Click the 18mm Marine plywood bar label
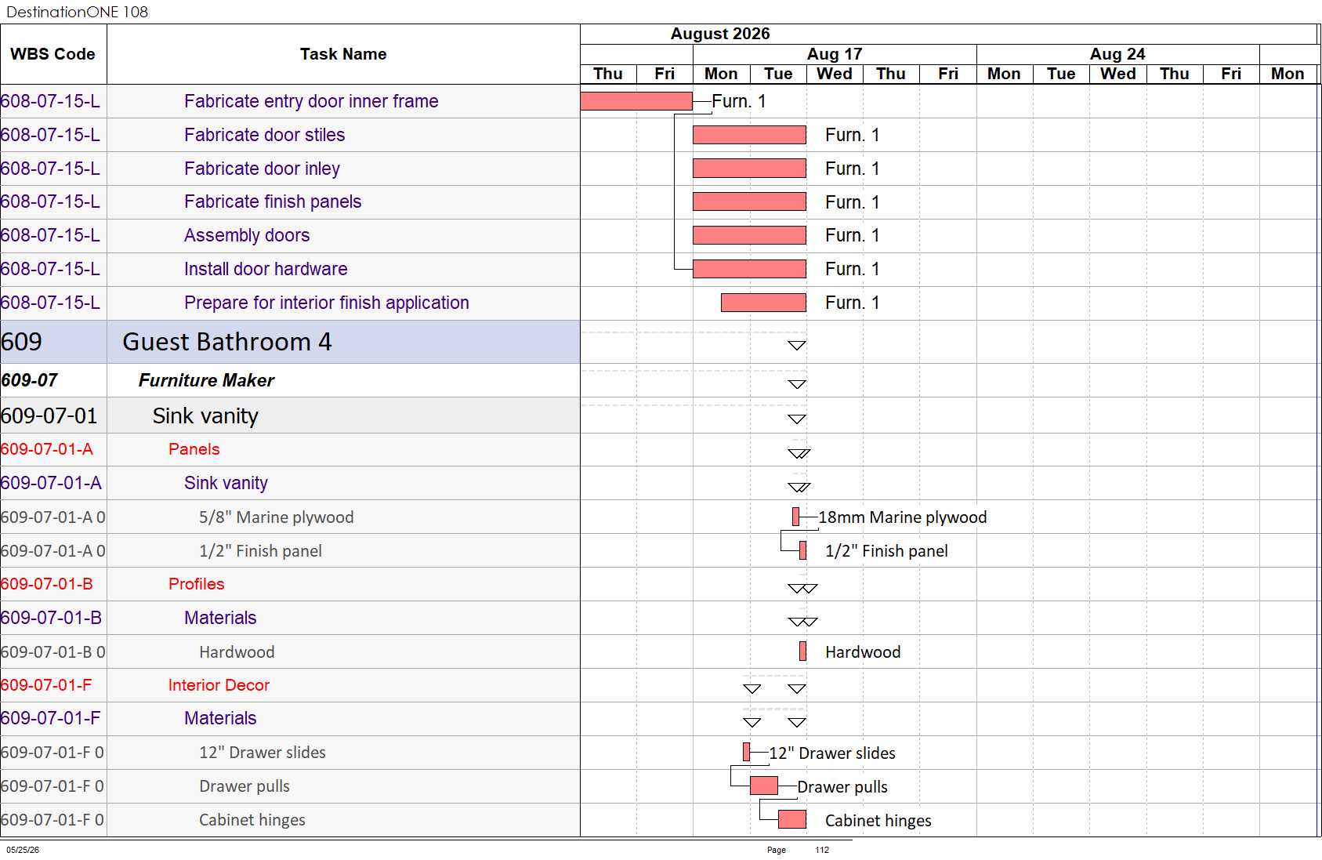Screen dimensions: 1322x860 click(x=903, y=517)
